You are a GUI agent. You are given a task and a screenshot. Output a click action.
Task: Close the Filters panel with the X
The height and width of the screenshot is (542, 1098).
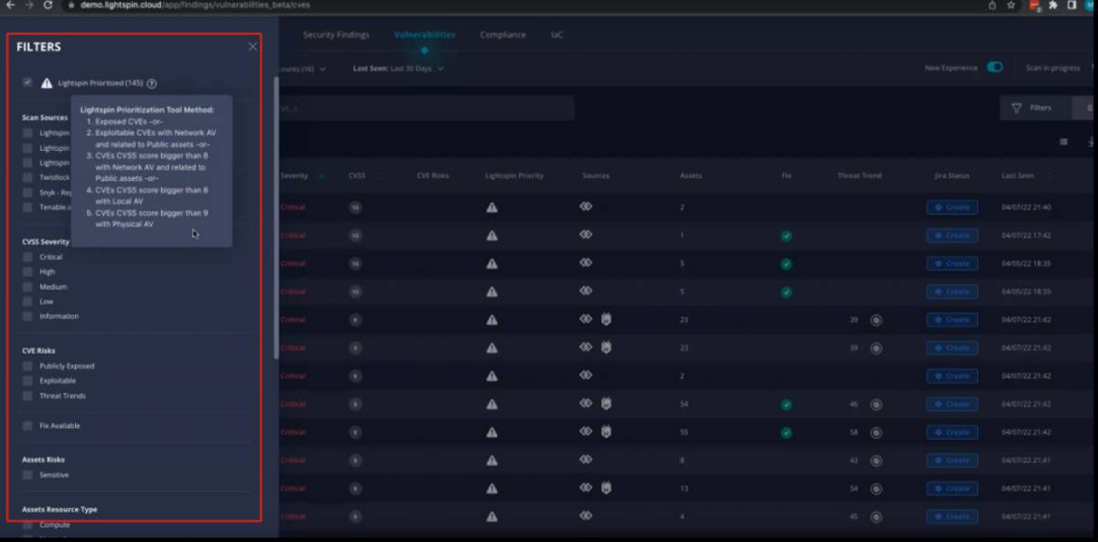(x=253, y=47)
